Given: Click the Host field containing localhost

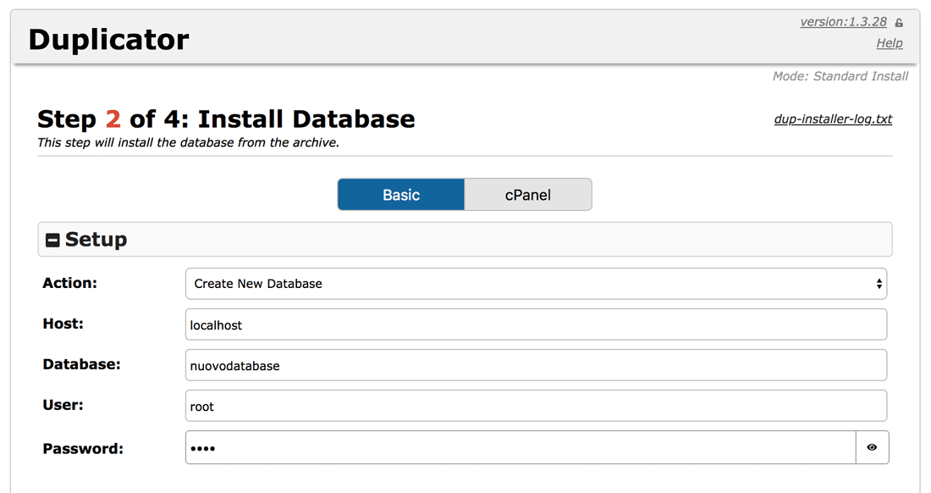Looking at the screenshot, I should click(536, 324).
